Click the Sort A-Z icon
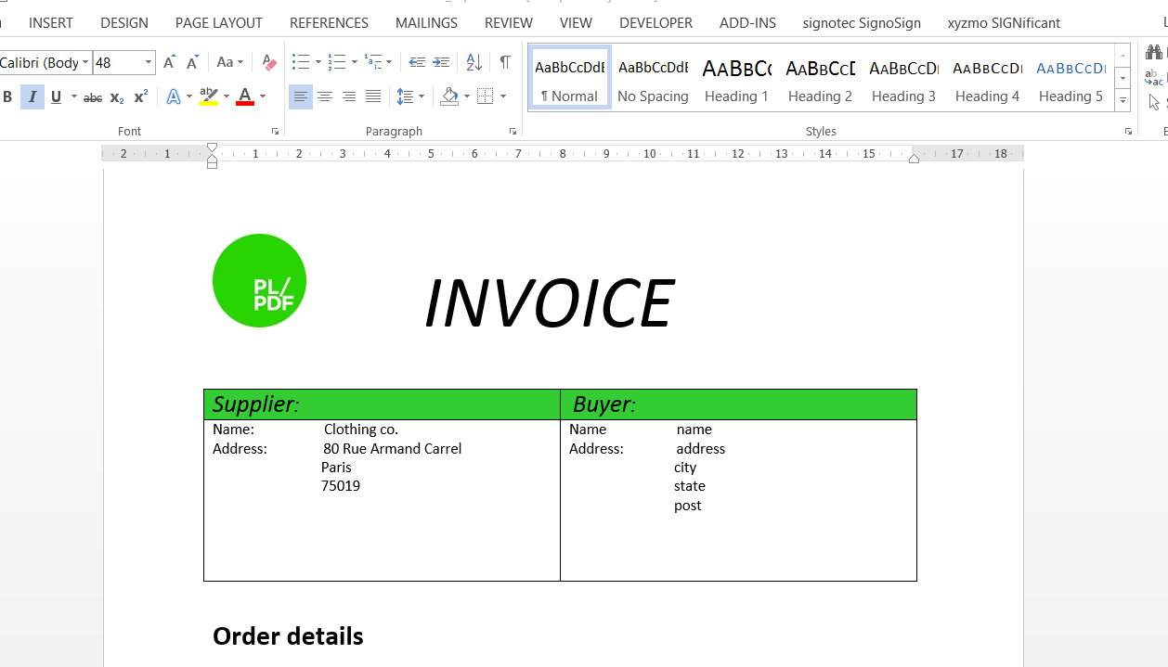This screenshot has height=667, width=1168. click(474, 62)
